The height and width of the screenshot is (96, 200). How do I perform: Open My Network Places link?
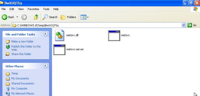23,93
